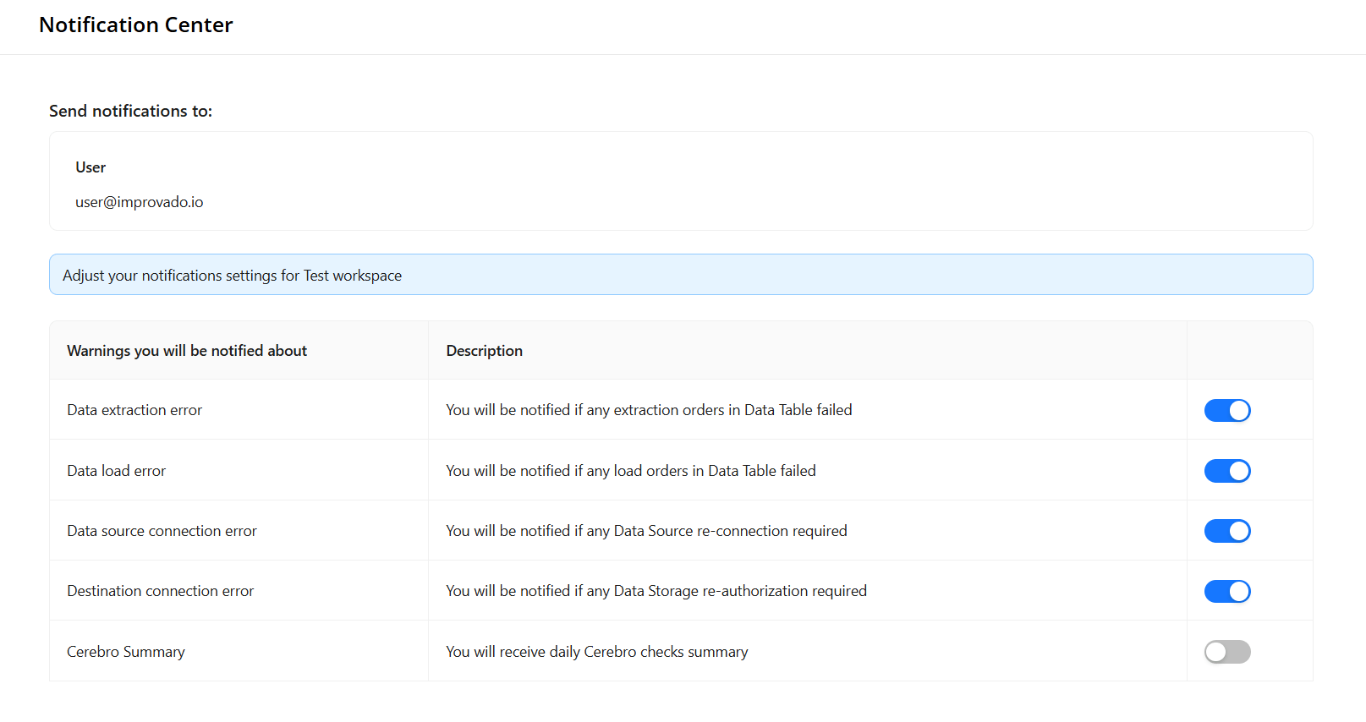Viewport: 1366px width, 722px height.
Task: Click the User label in recipient card
Action: point(91,167)
